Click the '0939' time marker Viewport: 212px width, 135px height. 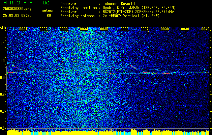[185, 29]
